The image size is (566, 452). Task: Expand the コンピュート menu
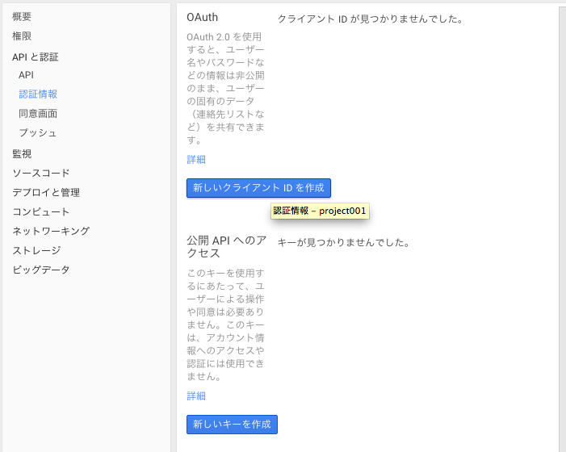pyautogui.click(x=40, y=211)
